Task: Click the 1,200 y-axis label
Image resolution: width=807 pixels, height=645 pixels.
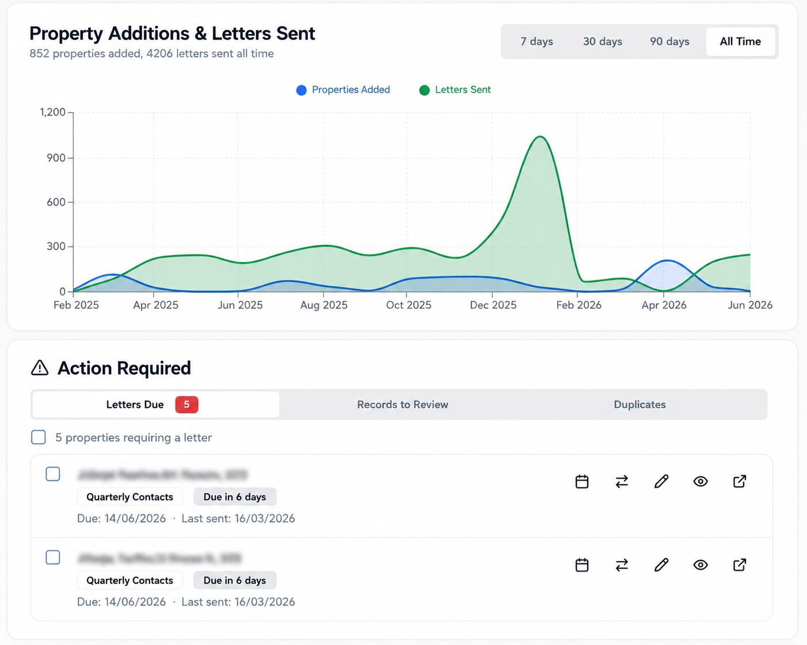Action: [52, 112]
